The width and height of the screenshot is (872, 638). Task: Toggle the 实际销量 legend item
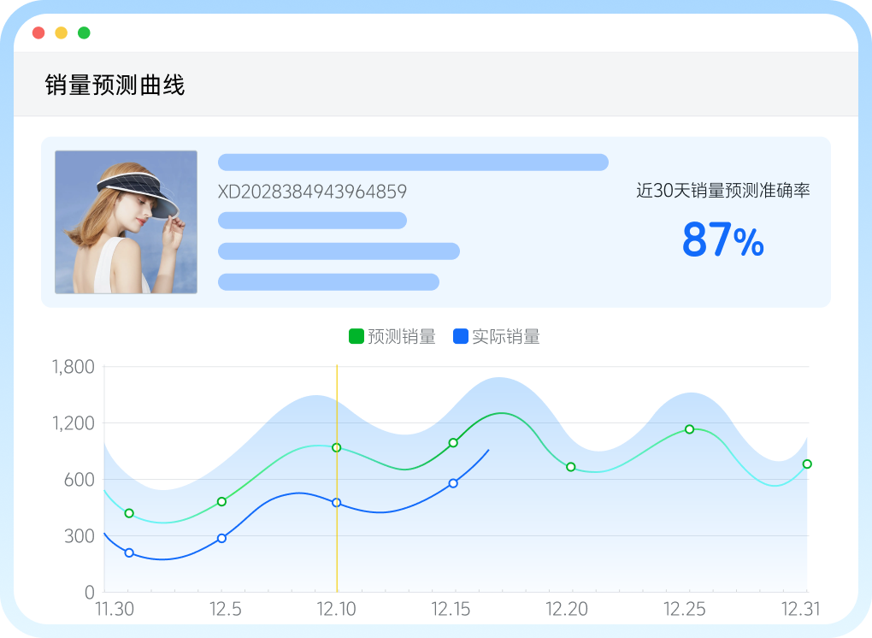pos(497,337)
